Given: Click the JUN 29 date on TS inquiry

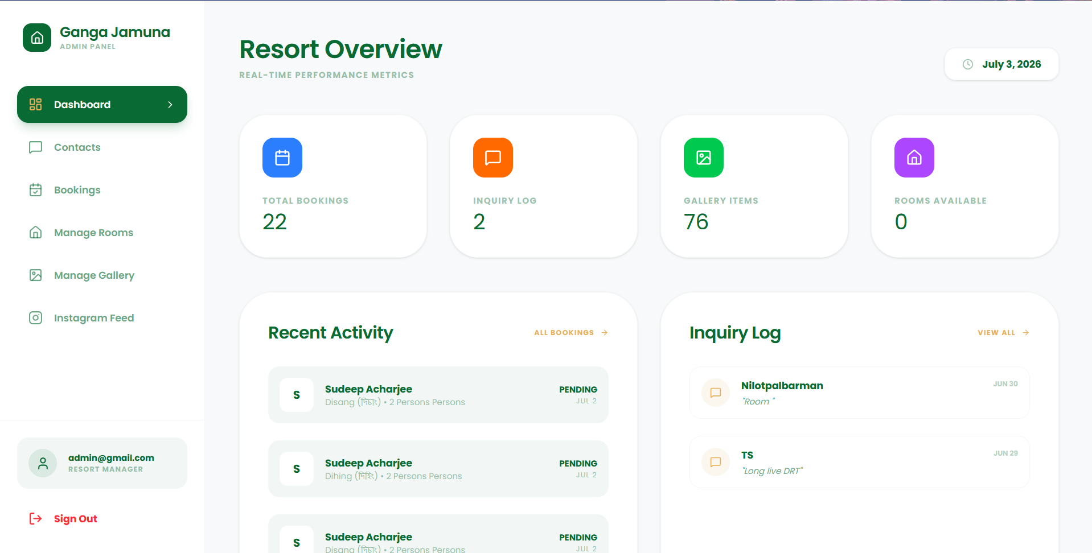Looking at the screenshot, I should click(1005, 453).
